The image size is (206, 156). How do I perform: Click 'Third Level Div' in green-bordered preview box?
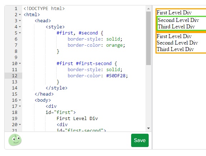tap(176, 27)
